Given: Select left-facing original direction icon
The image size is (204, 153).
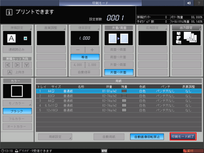Looking at the screenshot, I should 7,65.
